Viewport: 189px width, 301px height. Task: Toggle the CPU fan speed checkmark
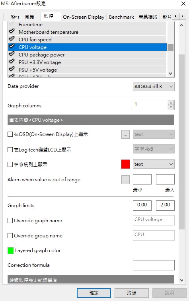(x=12, y=39)
